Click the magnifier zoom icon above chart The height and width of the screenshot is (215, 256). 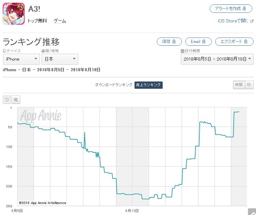coord(16,99)
